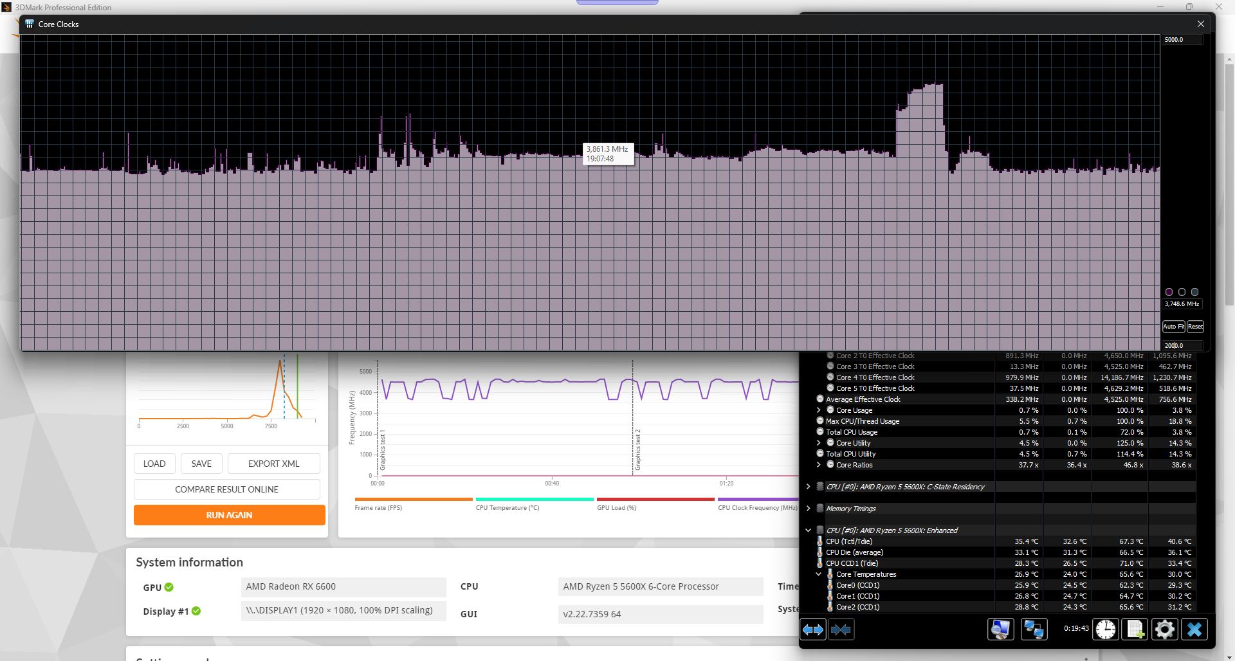1235x661 pixels.
Task: Click EXPORT XML in 3DMark
Action: [274, 464]
